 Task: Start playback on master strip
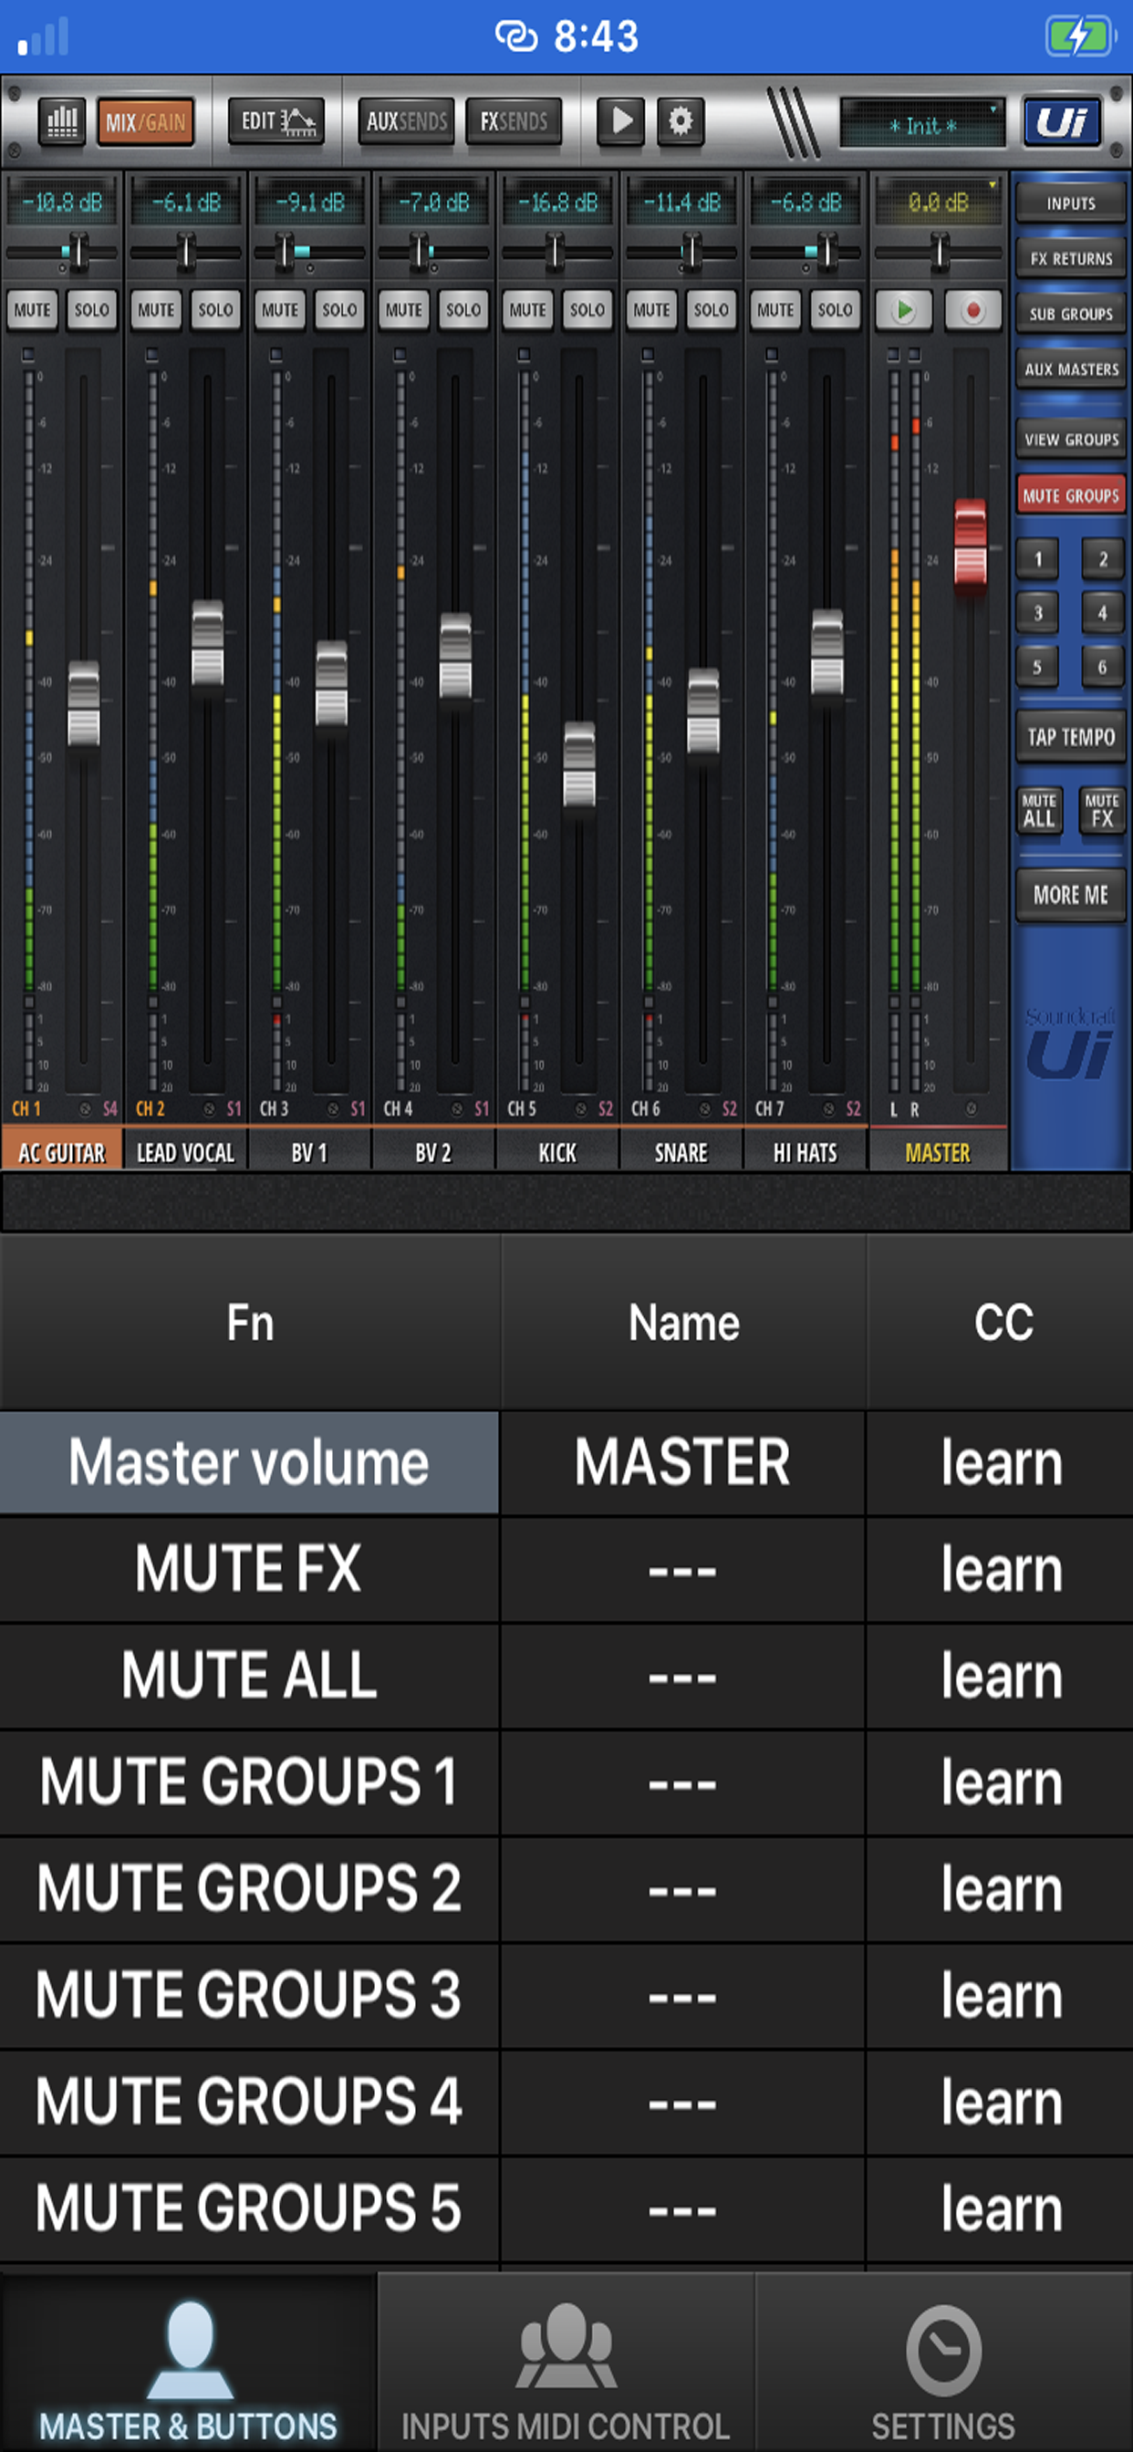click(903, 310)
